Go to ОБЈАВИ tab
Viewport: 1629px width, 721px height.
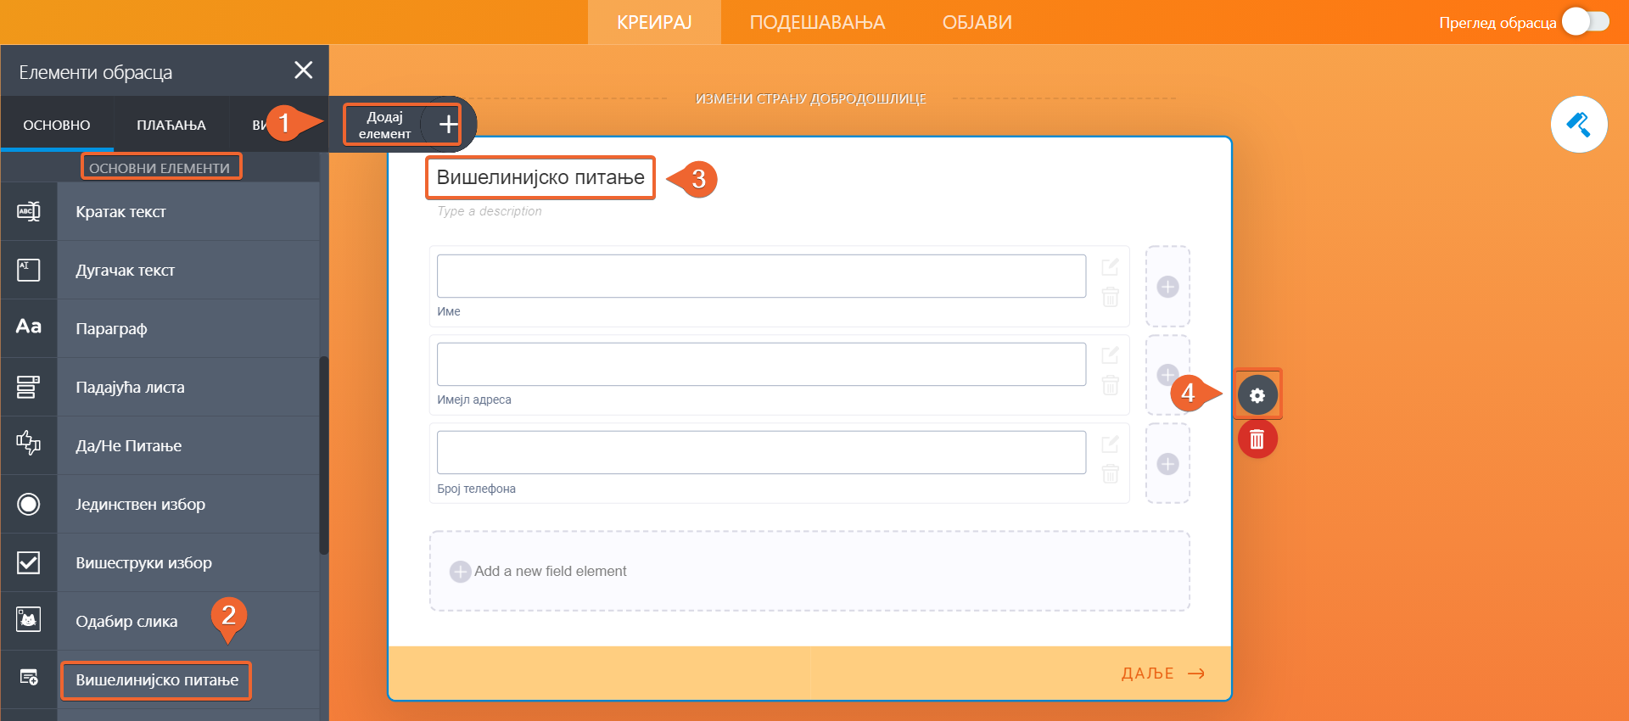pyautogui.click(x=977, y=22)
